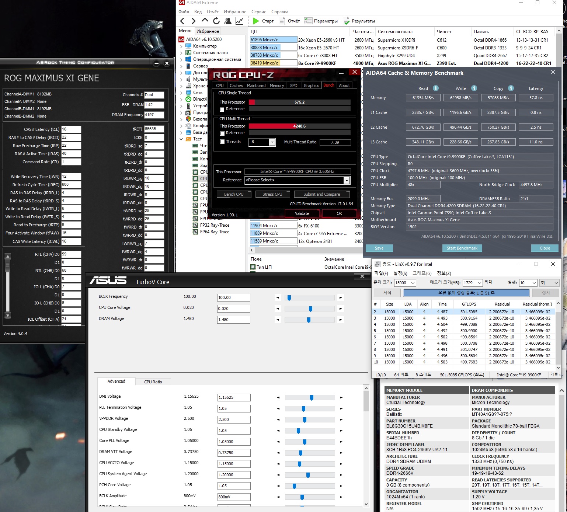Minimize ASRock Timing Configurator window
This screenshot has height=512, width=567.
click(156, 63)
